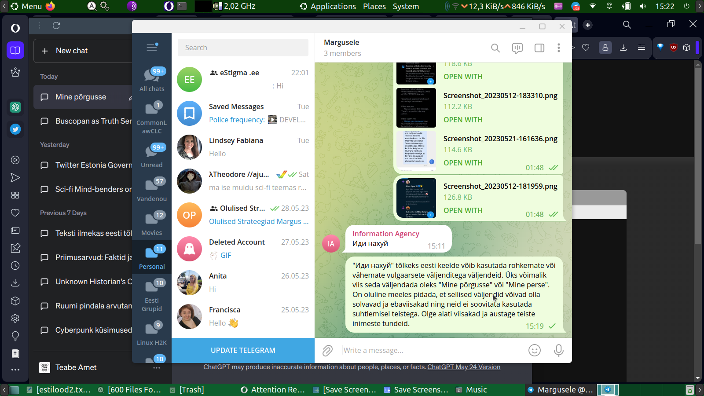Start video chat in Margusele group
This screenshot has height=396, width=704.
[517, 48]
